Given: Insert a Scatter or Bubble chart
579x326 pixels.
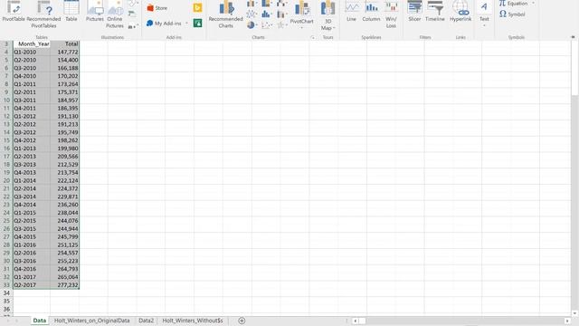Looking at the screenshot, I should tap(267, 25).
